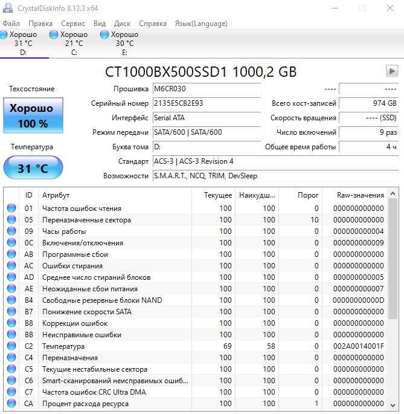Click next disk arrow button
Viewport: 404px width, 414px height.
[x=392, y=71]
